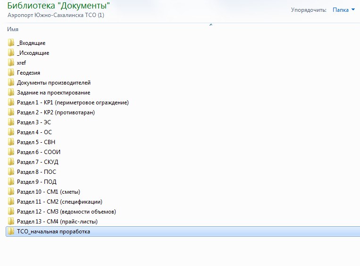Click the folder icon of Раздел 13 - СМ4

tap(11, 222)
